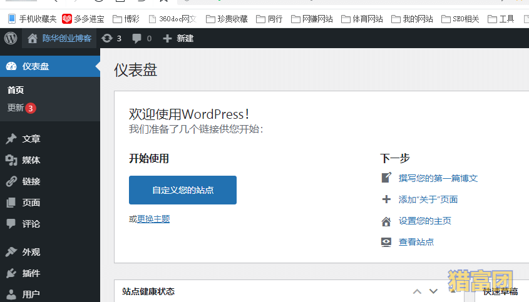Image resolution: width=529 pixels, height=302 pixels.
Task: Click 撰写您的第一篇博文 link
Action: [x=438, y=178]
